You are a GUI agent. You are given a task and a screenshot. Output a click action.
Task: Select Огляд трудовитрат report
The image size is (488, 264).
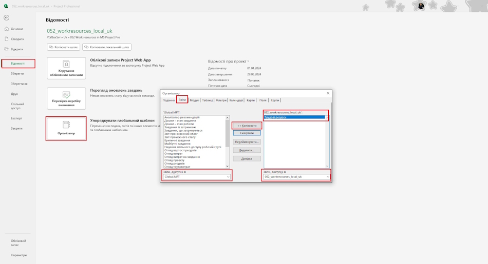tap(177, 167)
